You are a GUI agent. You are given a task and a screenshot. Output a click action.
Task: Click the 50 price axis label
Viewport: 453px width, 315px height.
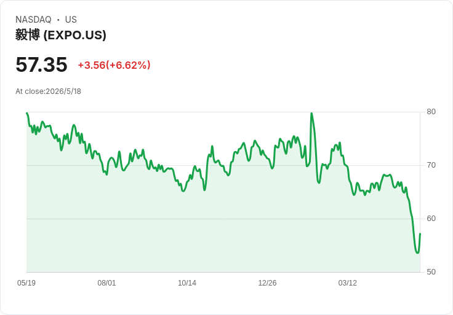point(431,272)
